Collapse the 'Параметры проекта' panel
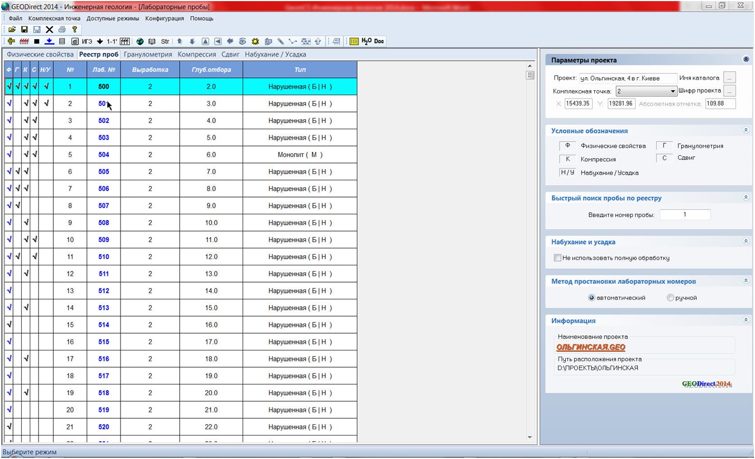This screenshot has height=459, width=755. (x=745, y=59)
